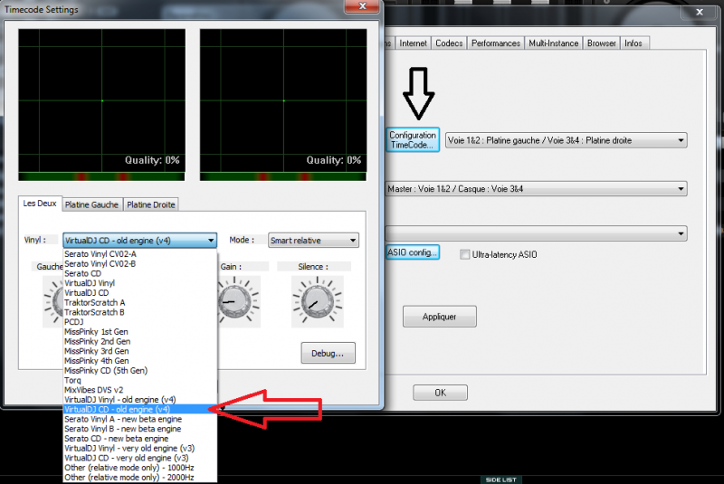724x484 pixels.
Task: Click the Appliquer button
Action: point(439,318)
